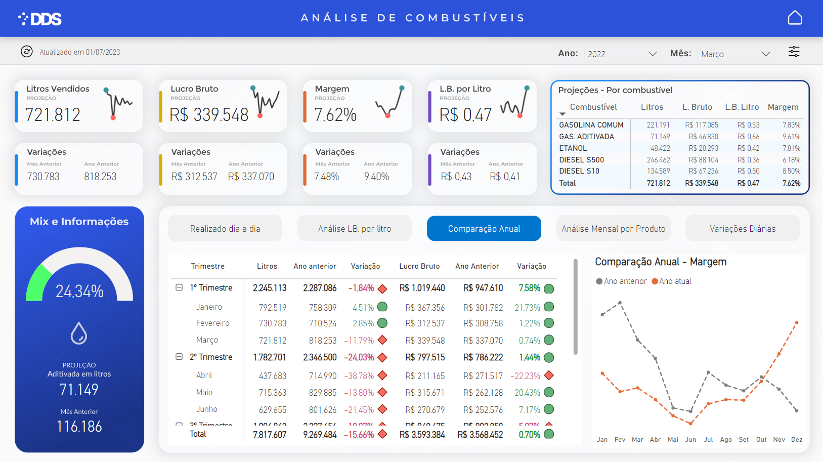Screen dimensions: 823x462
Task: Click green circle next to Janeiro 21,73%
Action: click(x=549, y=307)
